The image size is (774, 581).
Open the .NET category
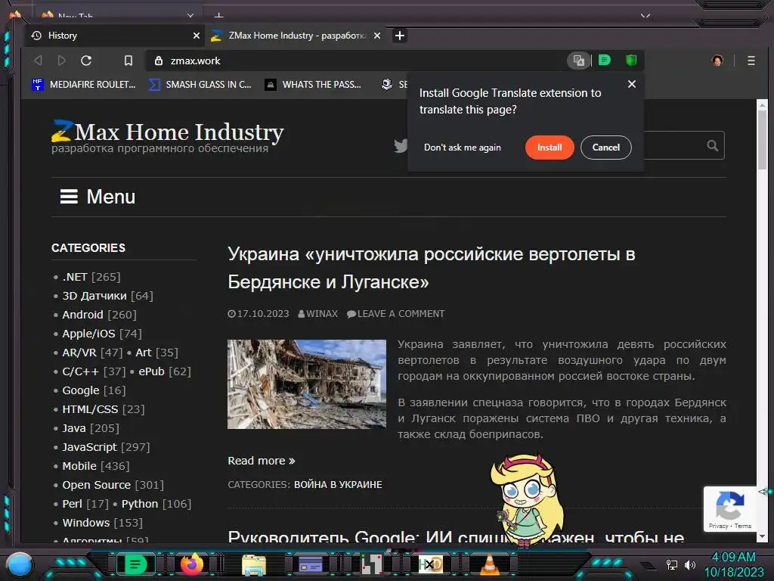pos(75,277)
